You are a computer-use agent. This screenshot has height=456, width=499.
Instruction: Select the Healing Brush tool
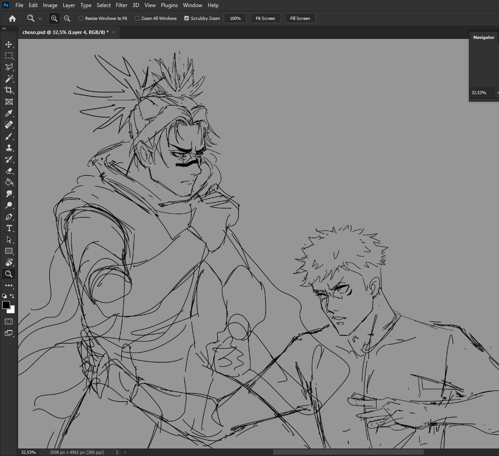pos(9,125)
